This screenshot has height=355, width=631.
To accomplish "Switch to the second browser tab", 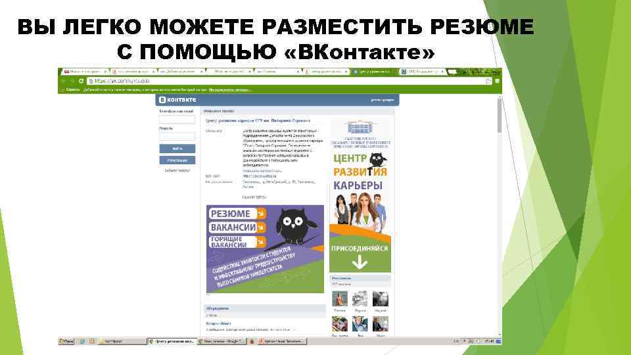I will pos(133,72).
